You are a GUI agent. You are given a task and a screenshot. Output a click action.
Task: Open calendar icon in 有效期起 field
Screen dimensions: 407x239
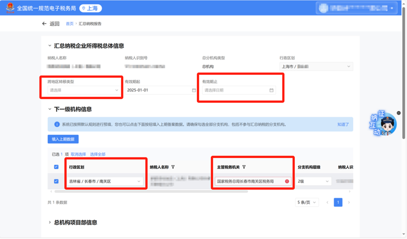coord(194,90)
